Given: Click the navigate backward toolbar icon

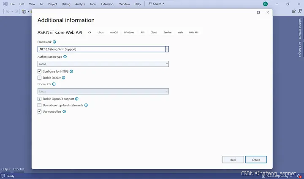Looking at the screenshot, I should (x=8, y=11).
